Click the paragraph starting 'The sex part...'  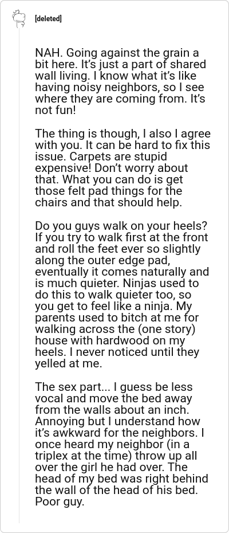point(121,444)
